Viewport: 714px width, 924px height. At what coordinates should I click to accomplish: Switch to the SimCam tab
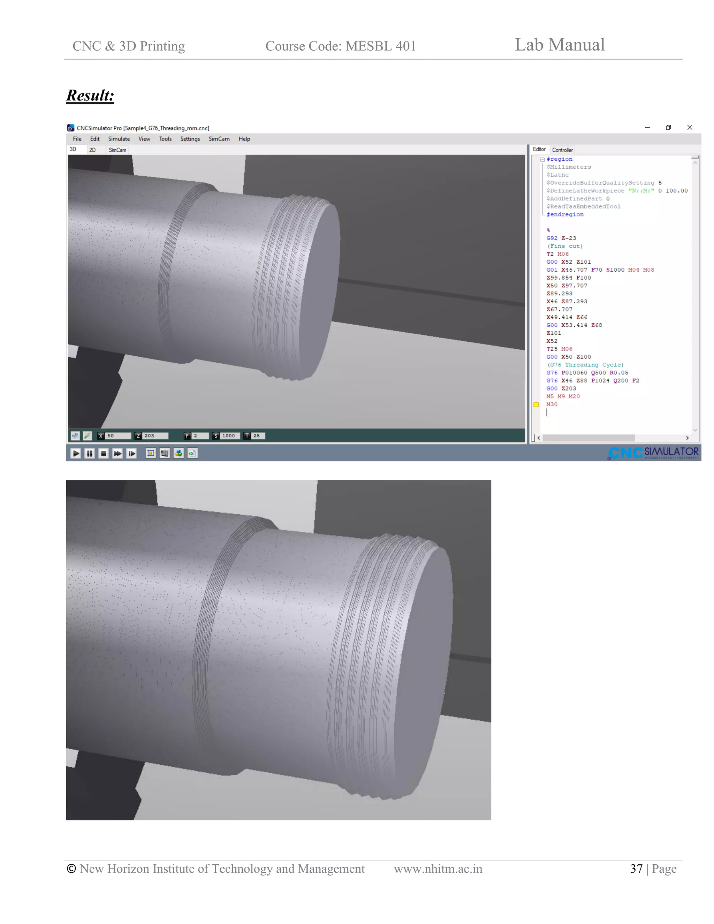[117, 150]
